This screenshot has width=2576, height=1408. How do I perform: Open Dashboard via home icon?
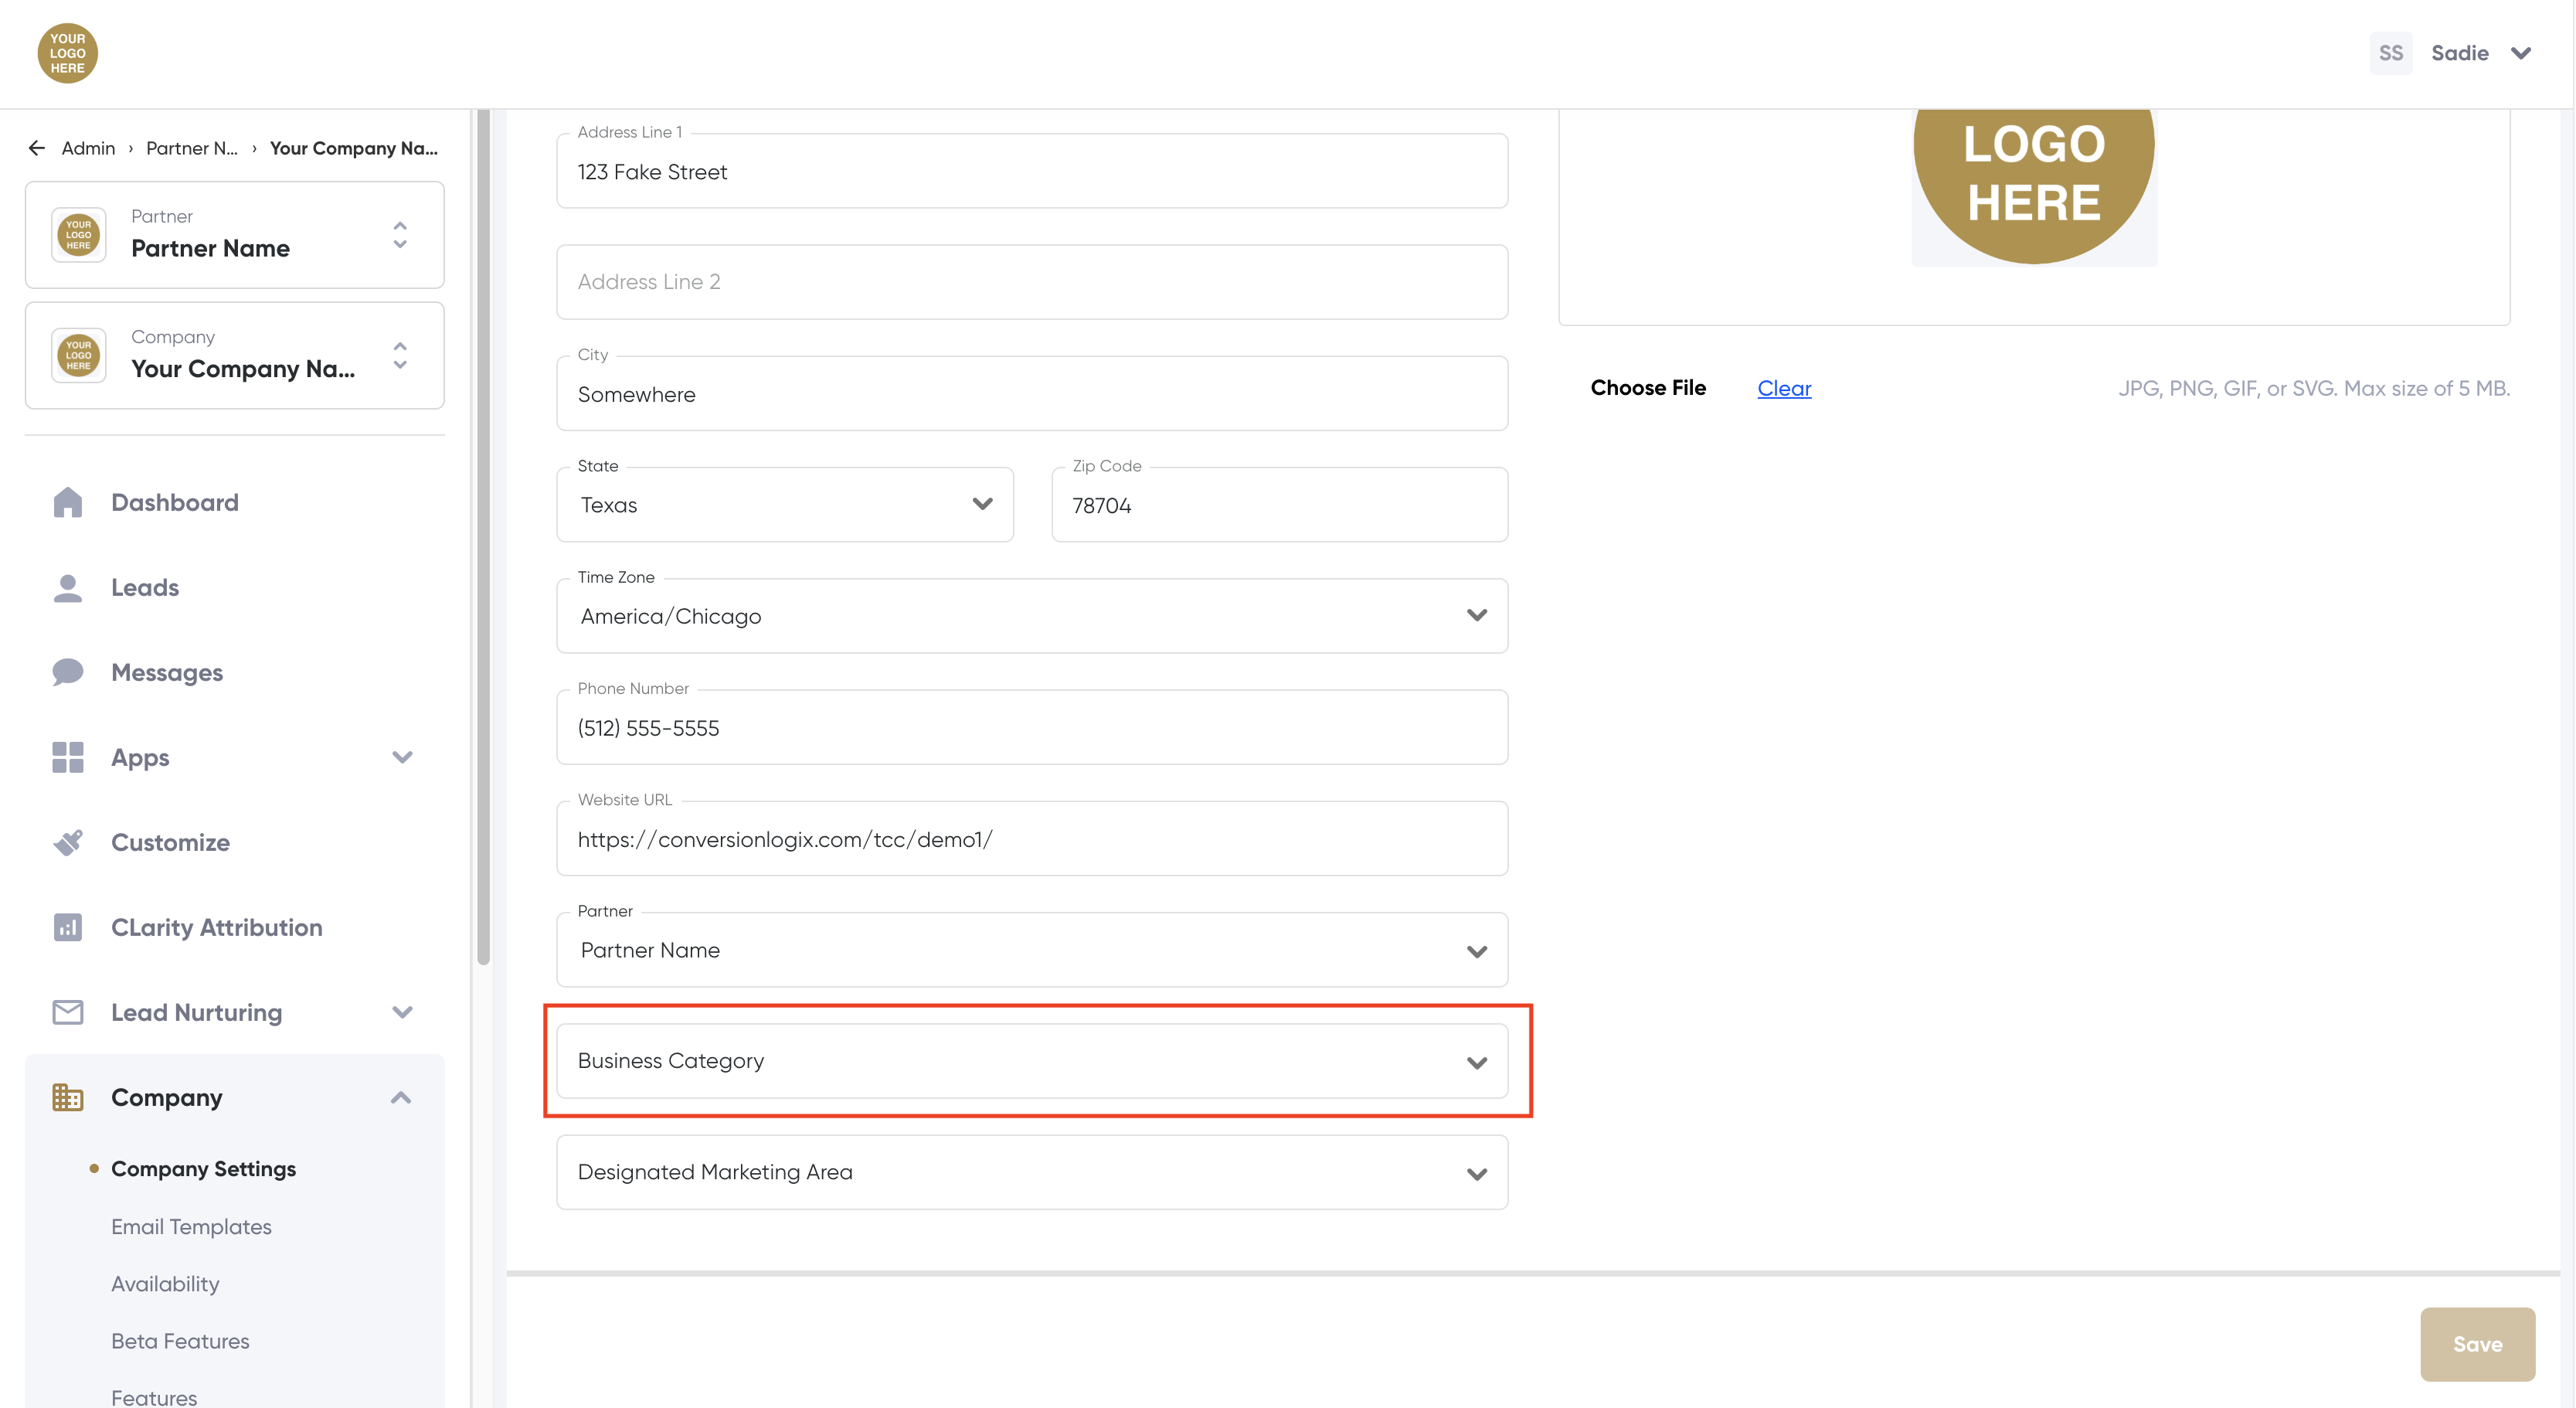67,502
